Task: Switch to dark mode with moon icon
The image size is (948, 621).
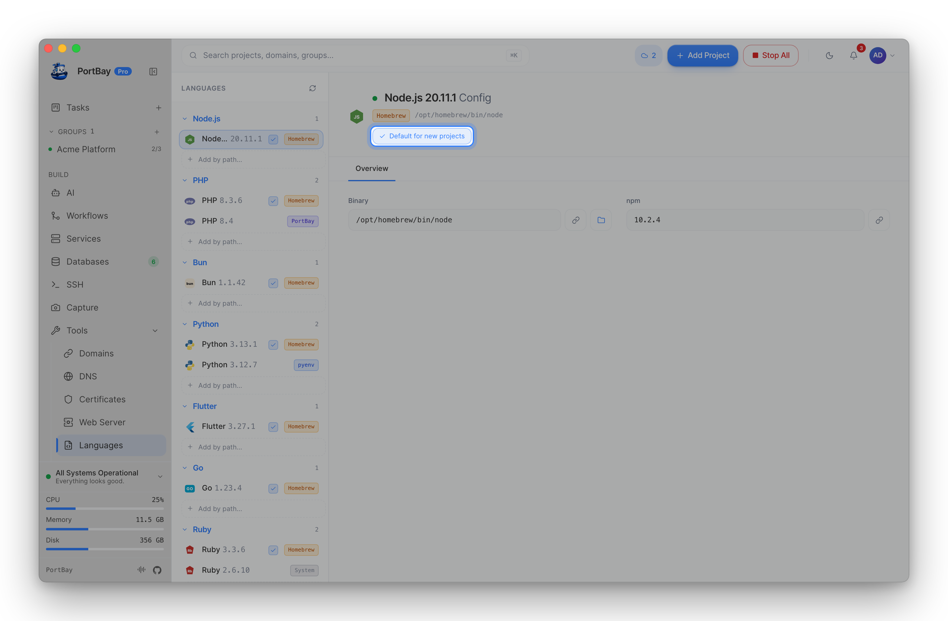Action: click(x=829, y=55)
